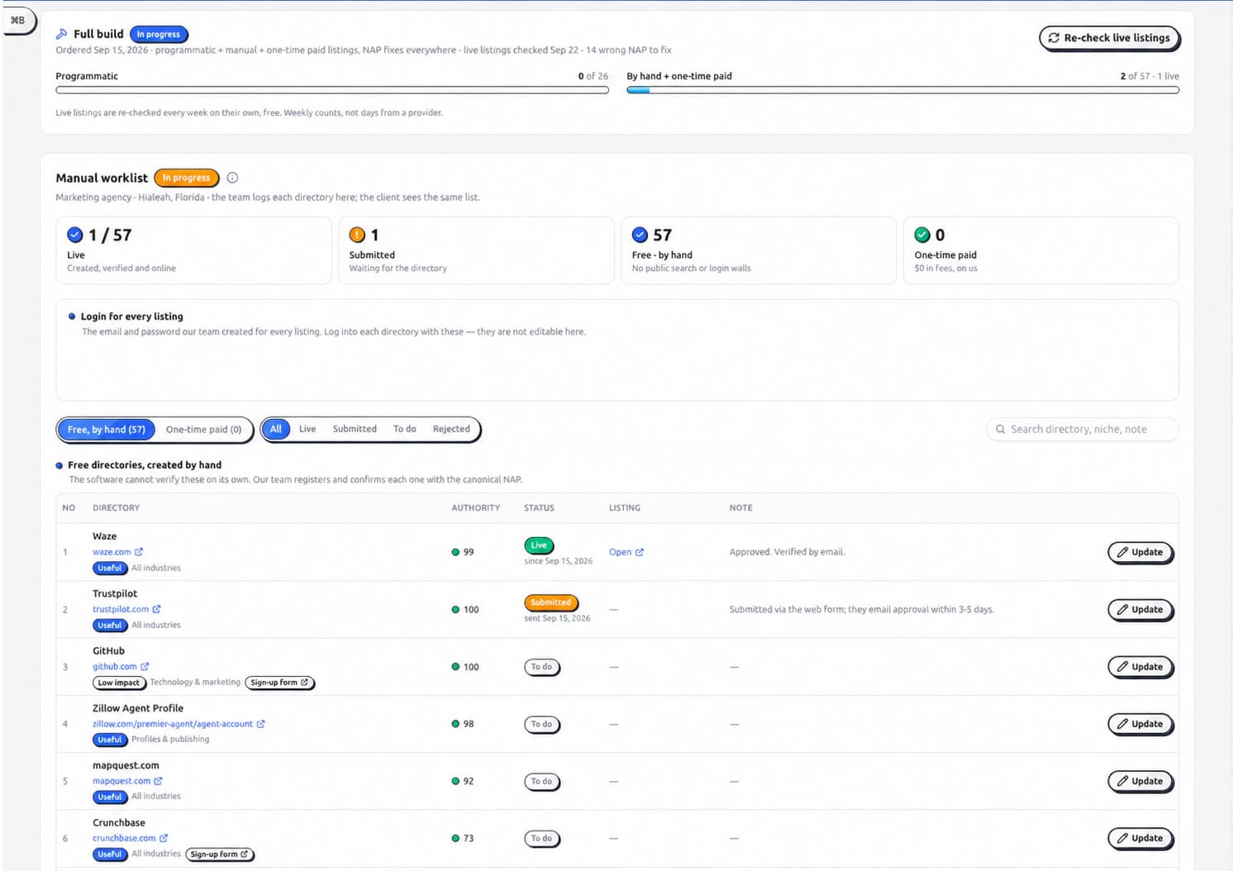Focus the Search directory, niche, note field
This screenshot has width=1233, height=871.
tap(1082, 429)
